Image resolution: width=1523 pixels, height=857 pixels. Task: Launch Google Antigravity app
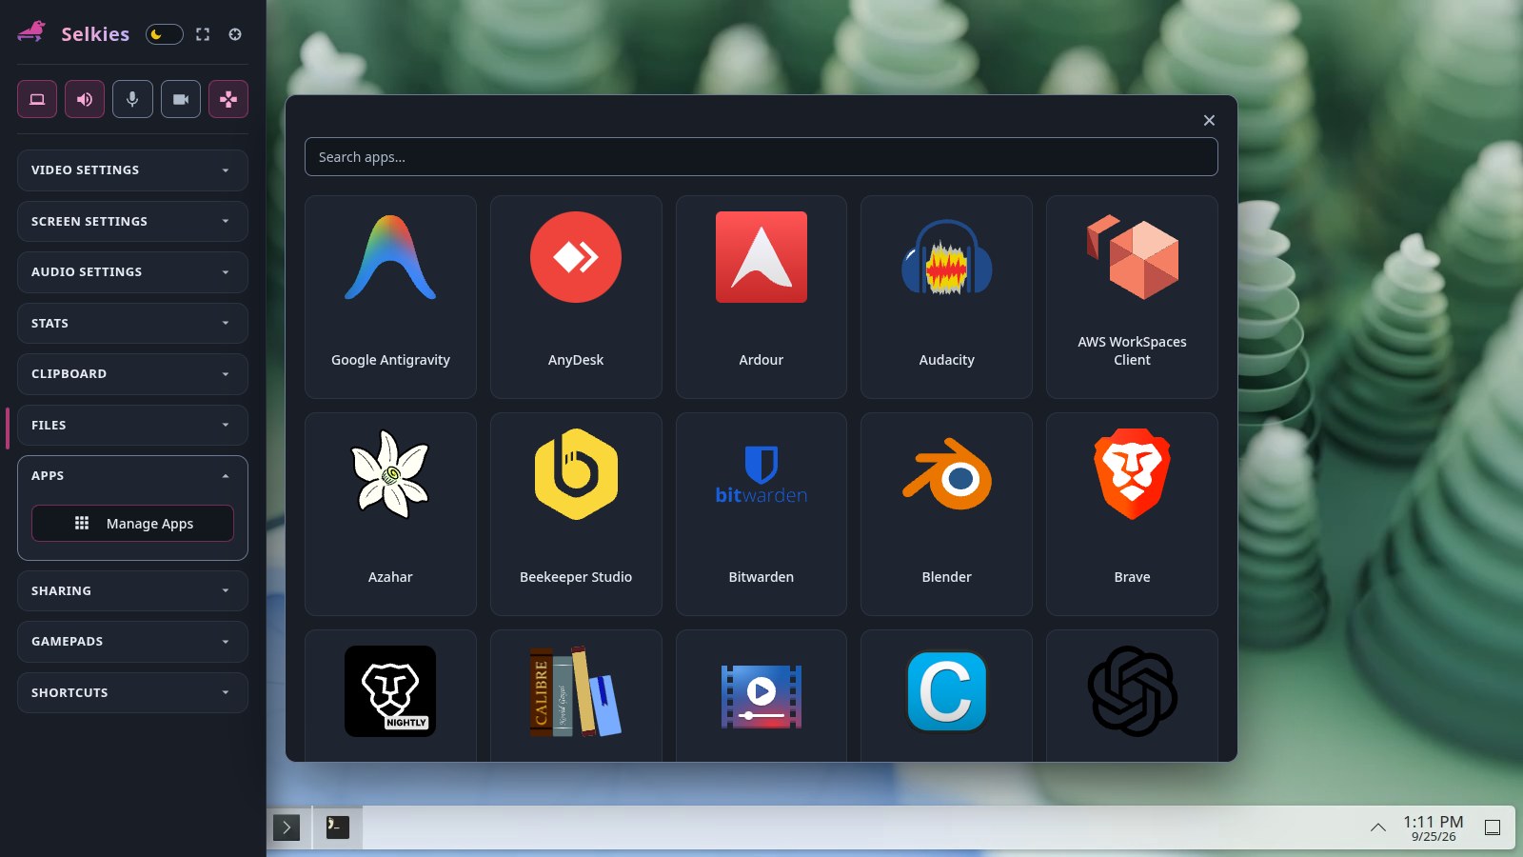390,297
